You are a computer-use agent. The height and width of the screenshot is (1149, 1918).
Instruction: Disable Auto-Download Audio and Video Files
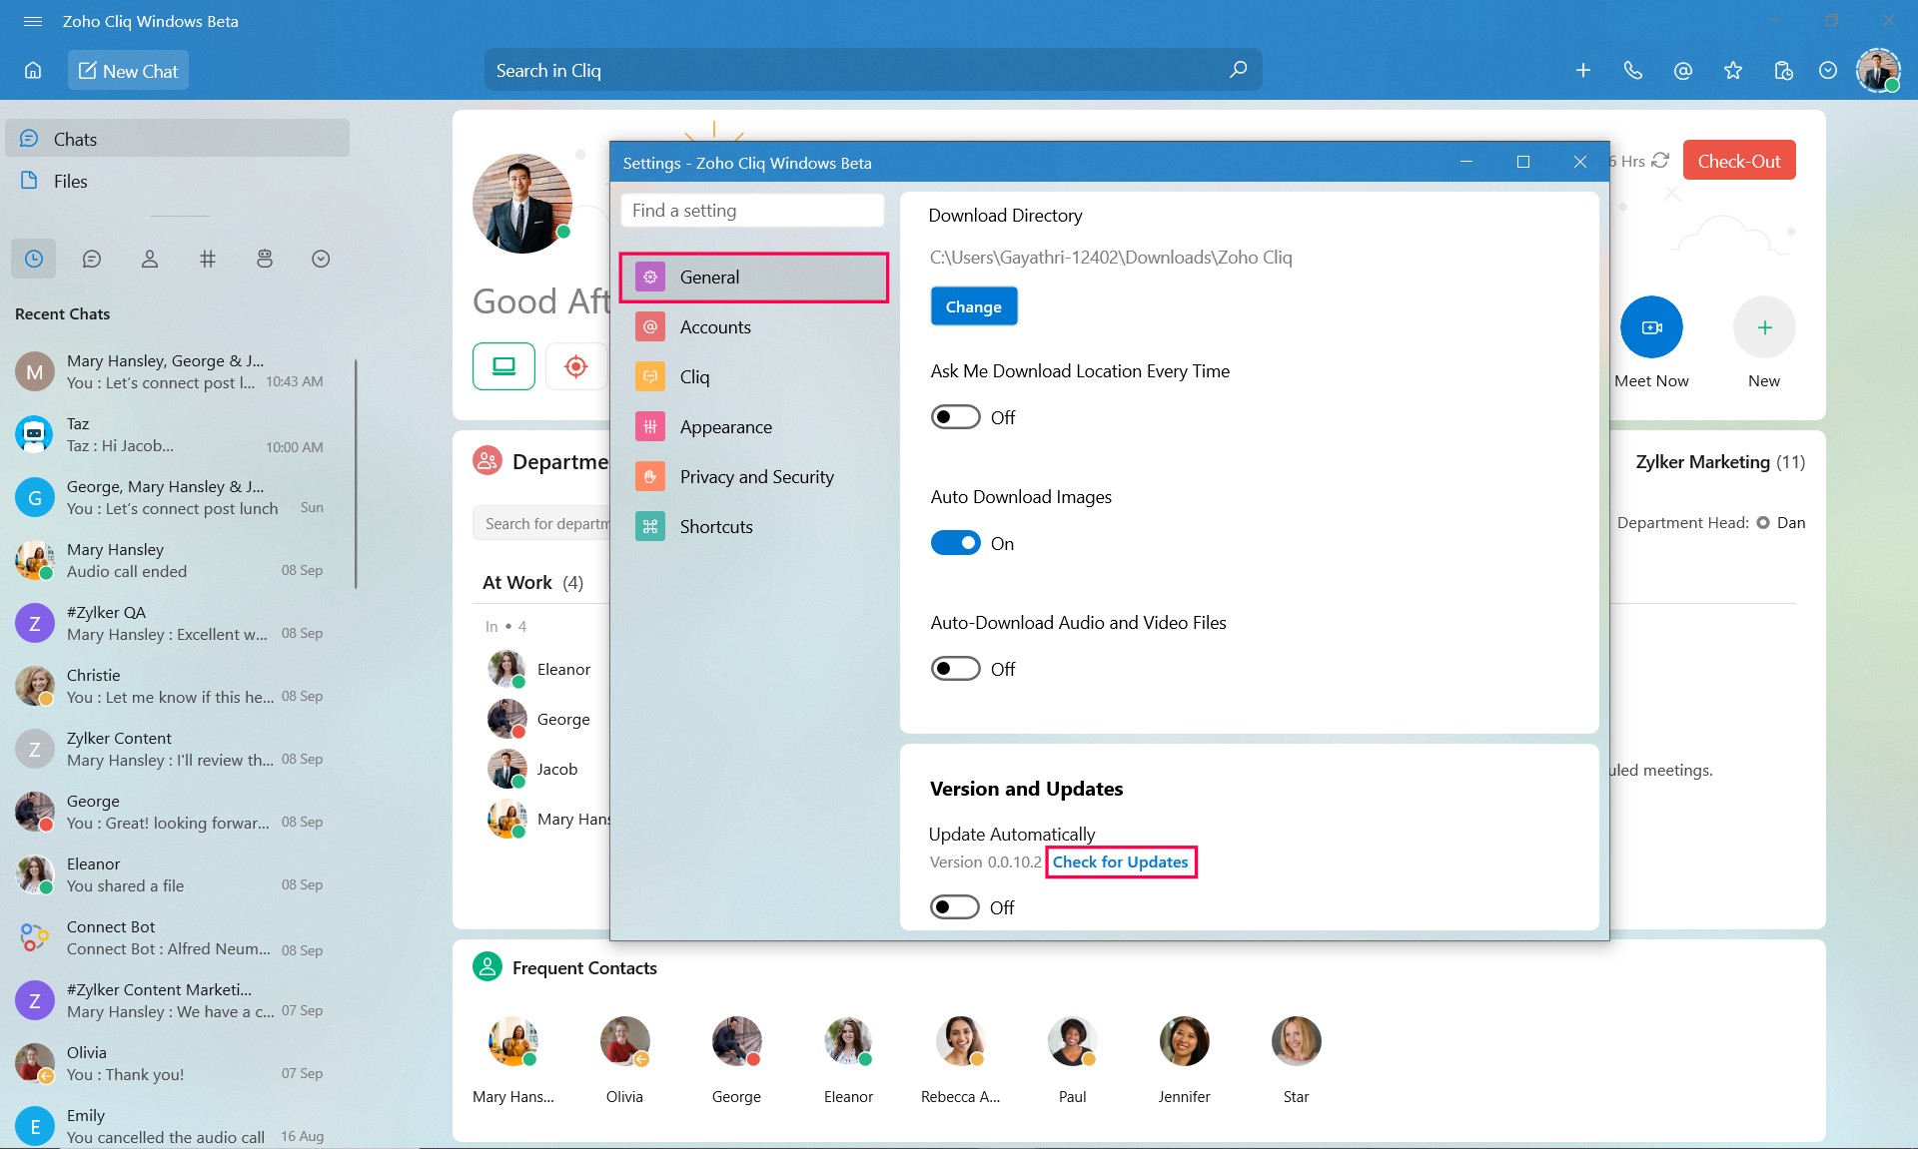[x=952, y=669]
